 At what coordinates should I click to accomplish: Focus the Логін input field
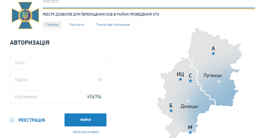pos(58,63)
